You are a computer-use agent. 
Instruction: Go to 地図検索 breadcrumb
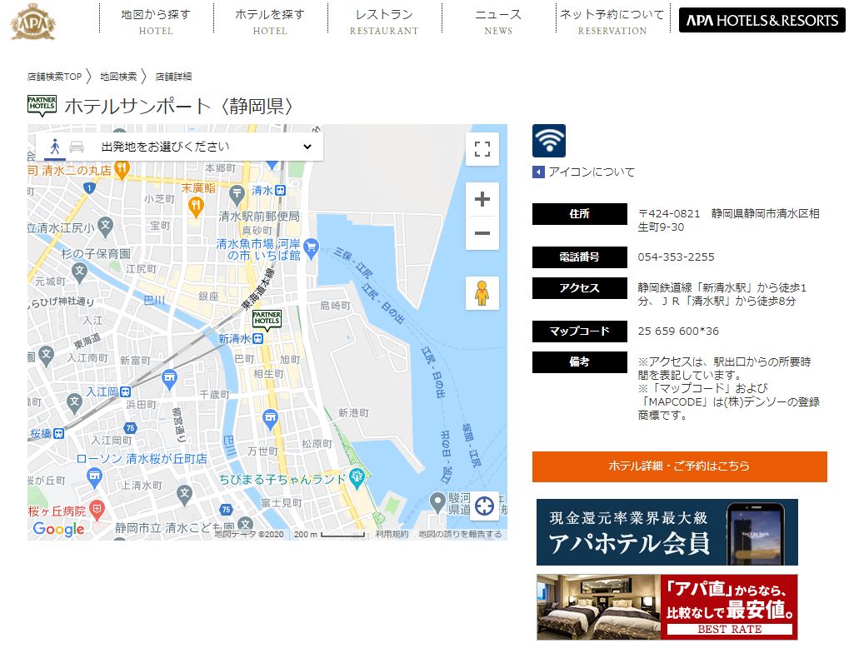(x=118, y=77)
